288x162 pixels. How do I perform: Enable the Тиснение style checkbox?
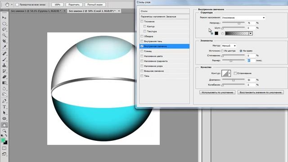pos(142,22)
